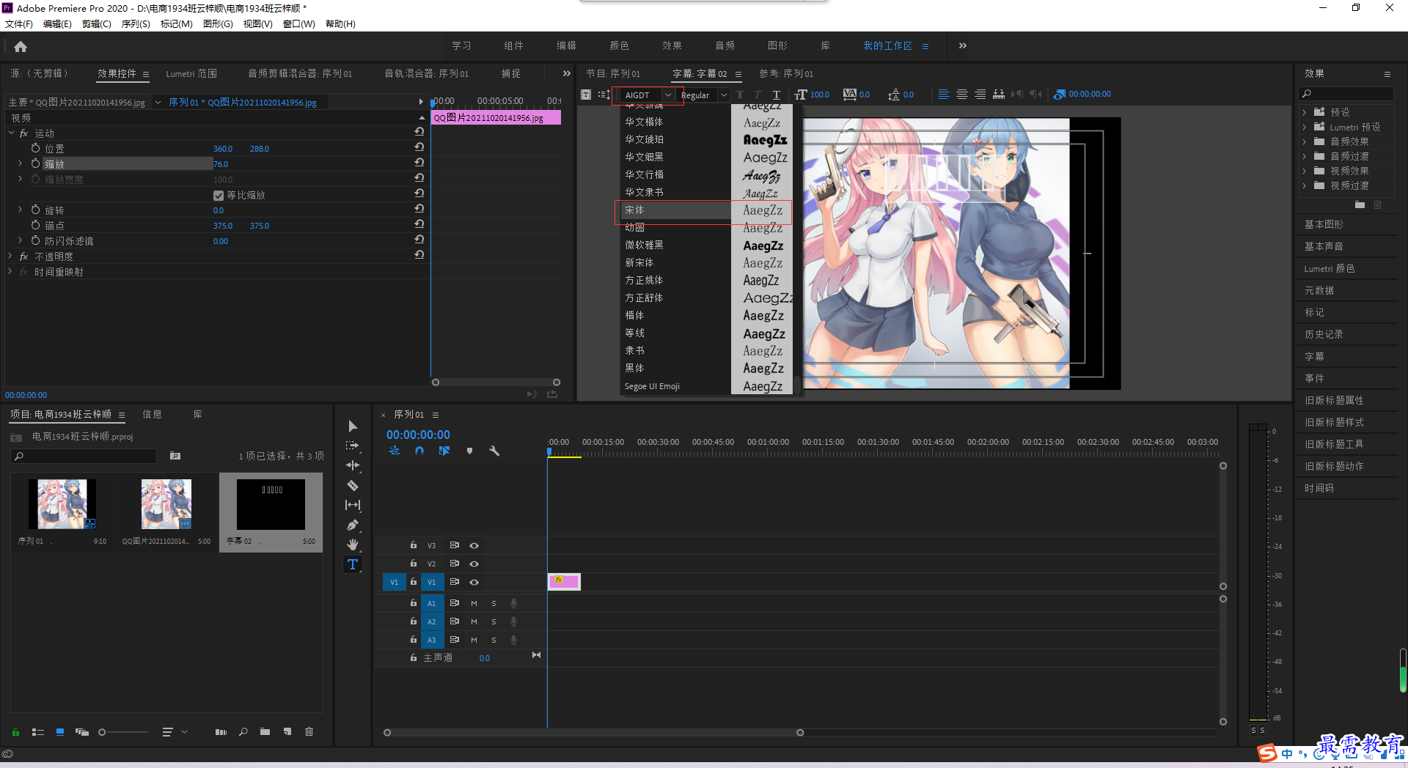Toggle linked selection in timeline
1408x768 pixels.
[x=444, y=451]
